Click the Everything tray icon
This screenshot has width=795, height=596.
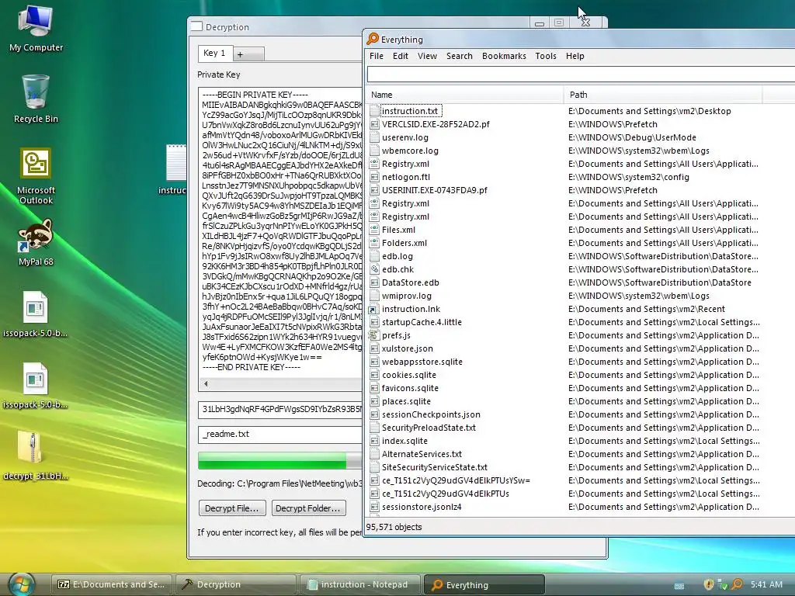(x=737, y=584)
